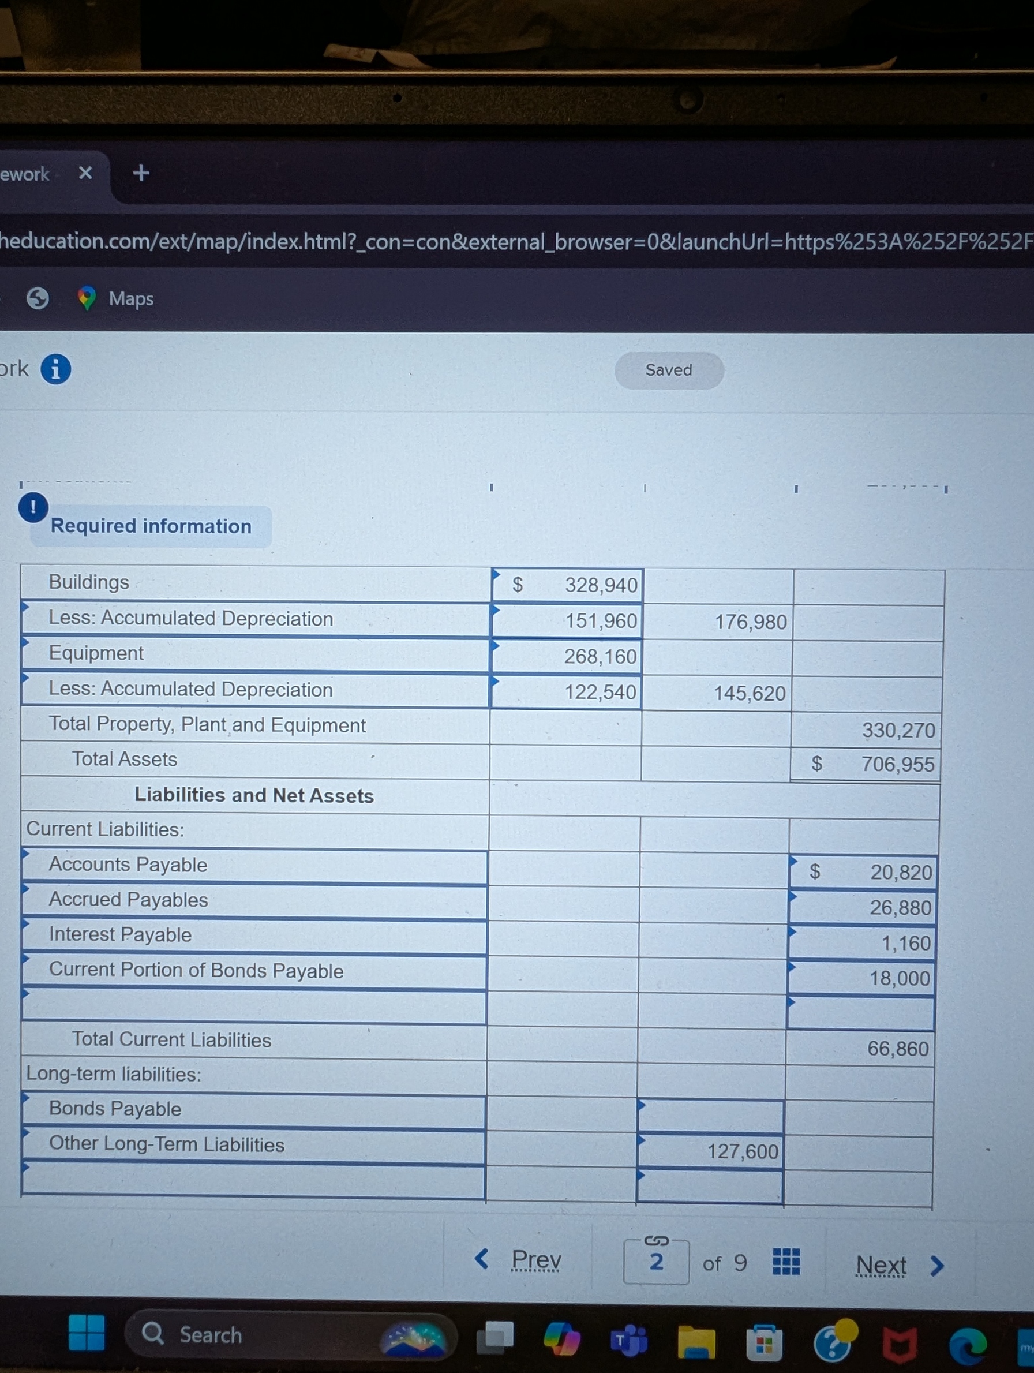Click the empty Bonds Payable amount field

click(x=711, y=1116)
